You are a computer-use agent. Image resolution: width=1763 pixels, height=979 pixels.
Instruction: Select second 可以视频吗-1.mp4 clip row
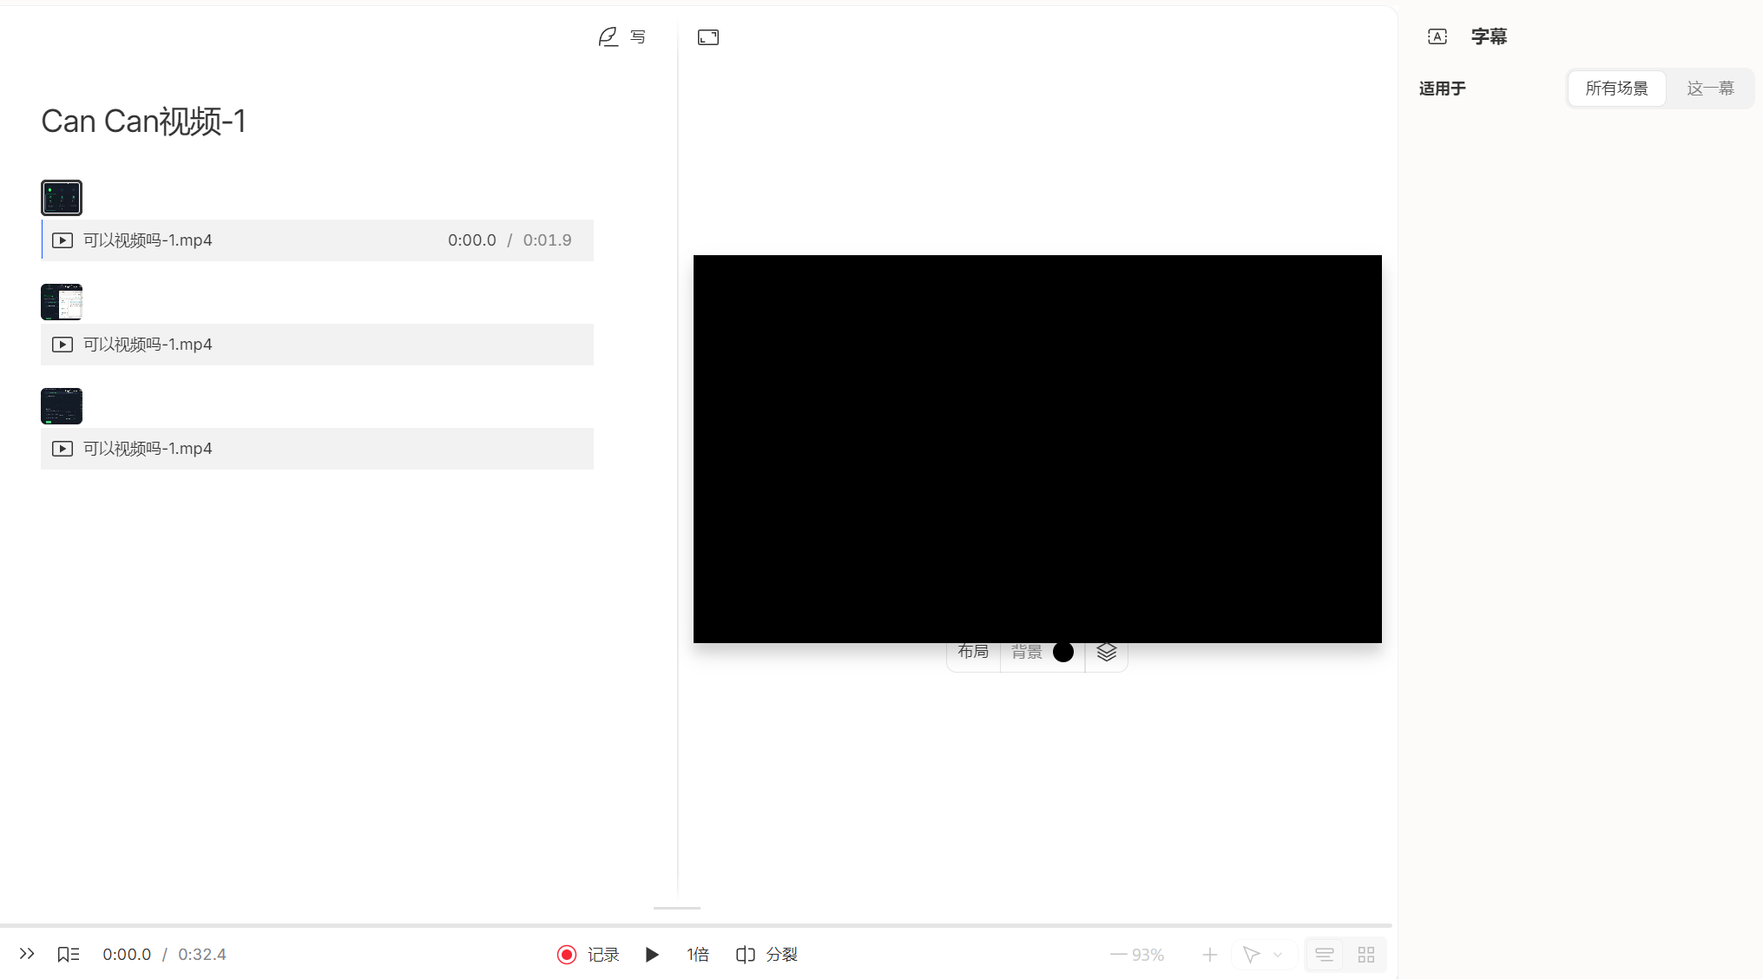[318, 345]
